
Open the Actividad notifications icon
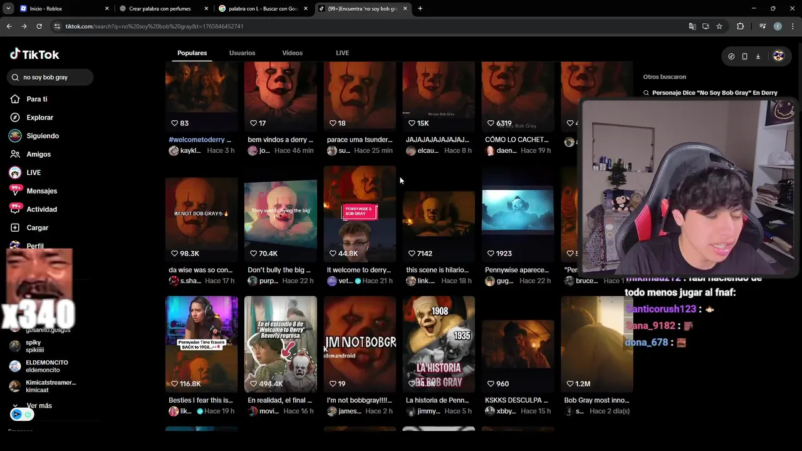click(x=15, y=209)
